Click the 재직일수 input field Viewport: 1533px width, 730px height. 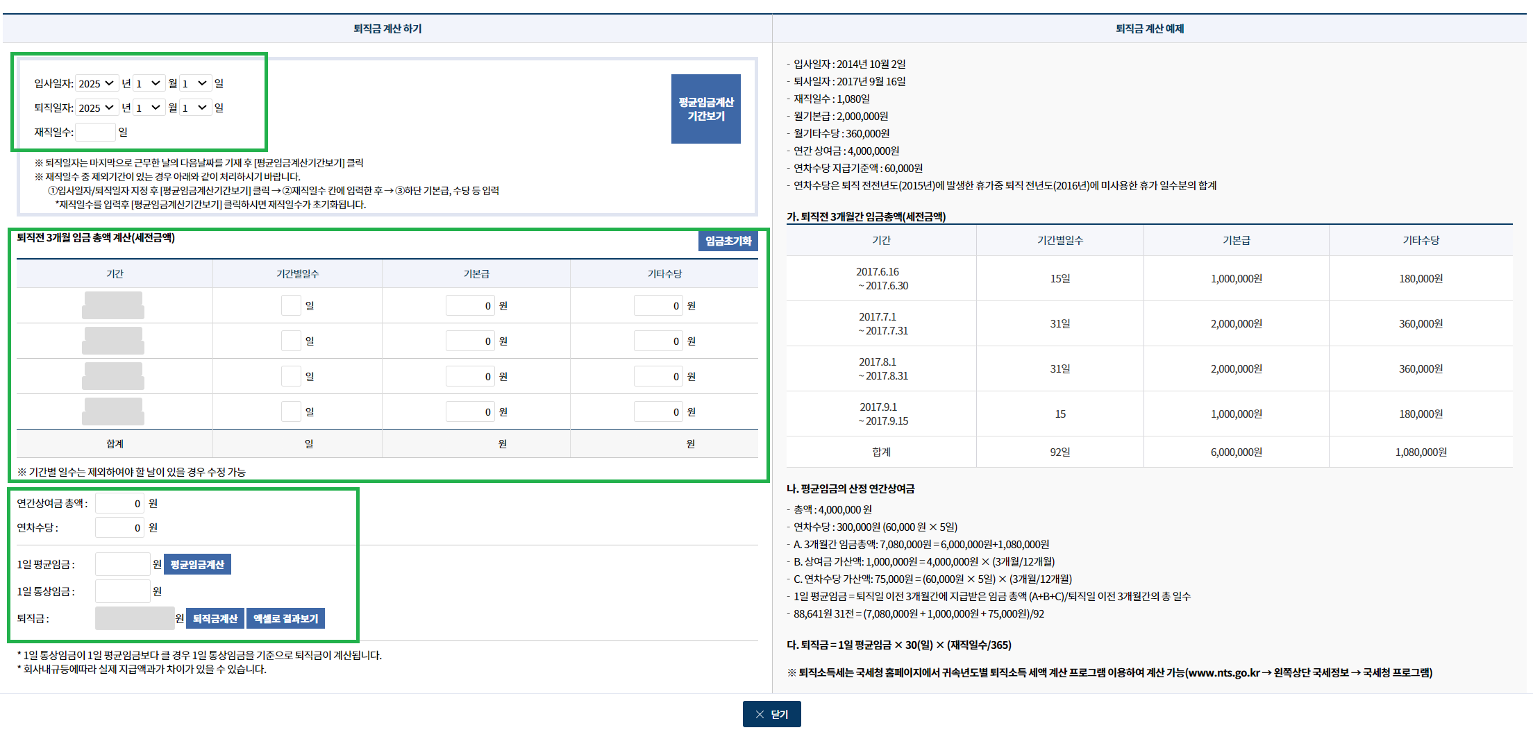pyautogui.click(x=95, y=132)
